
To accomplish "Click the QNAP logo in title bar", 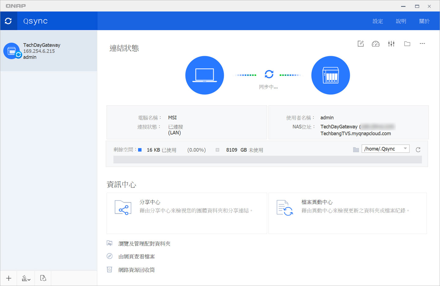I will [x=16, y=6].
